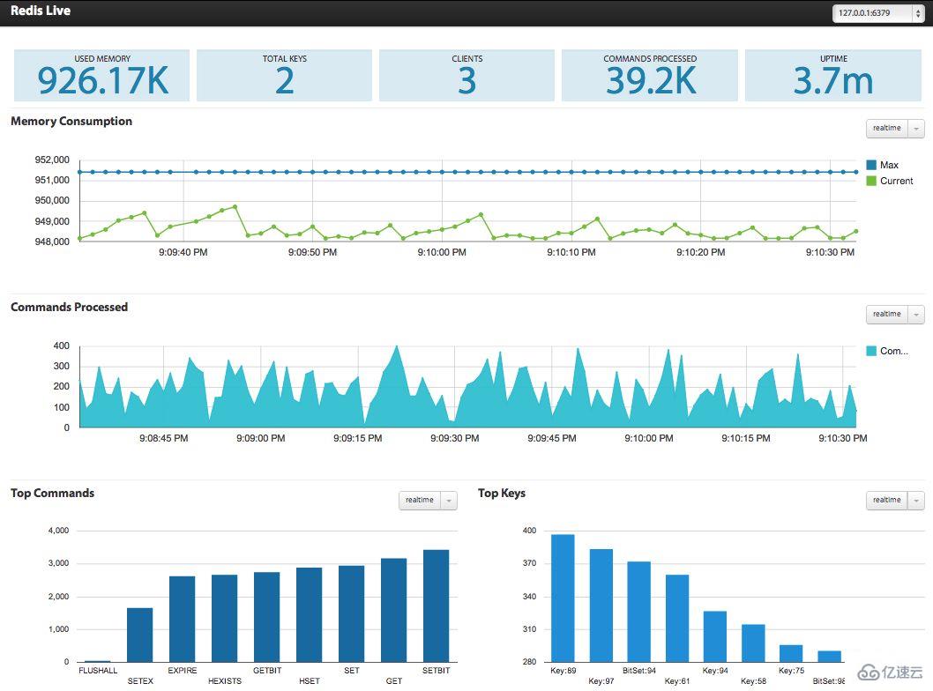Click the FLUSHALL axis label

[98, 671]
